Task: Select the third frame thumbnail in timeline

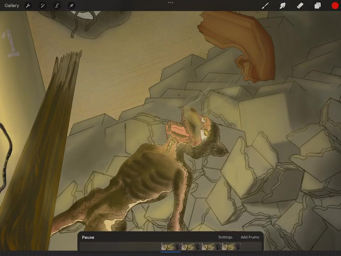Action: (x=211, y=247)
